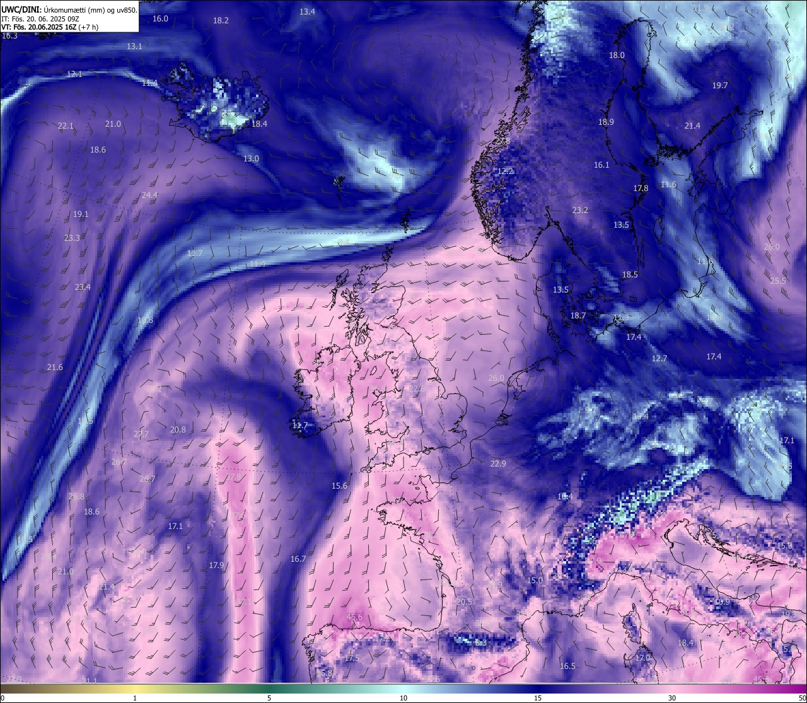Click the map value 20.8
The width and height of the screenshot is (807, 703).
coord(178,430)
